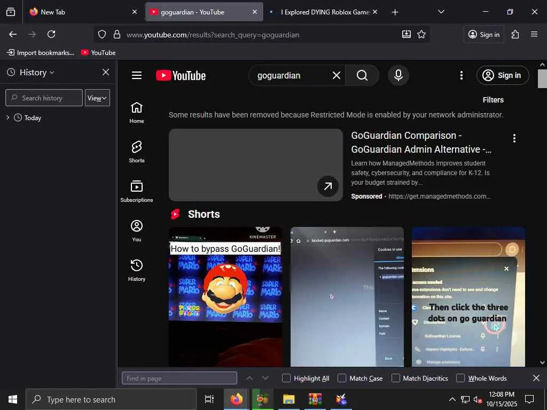Click in Search history field
Screen dimensions: 547x410
pos(44,98)
